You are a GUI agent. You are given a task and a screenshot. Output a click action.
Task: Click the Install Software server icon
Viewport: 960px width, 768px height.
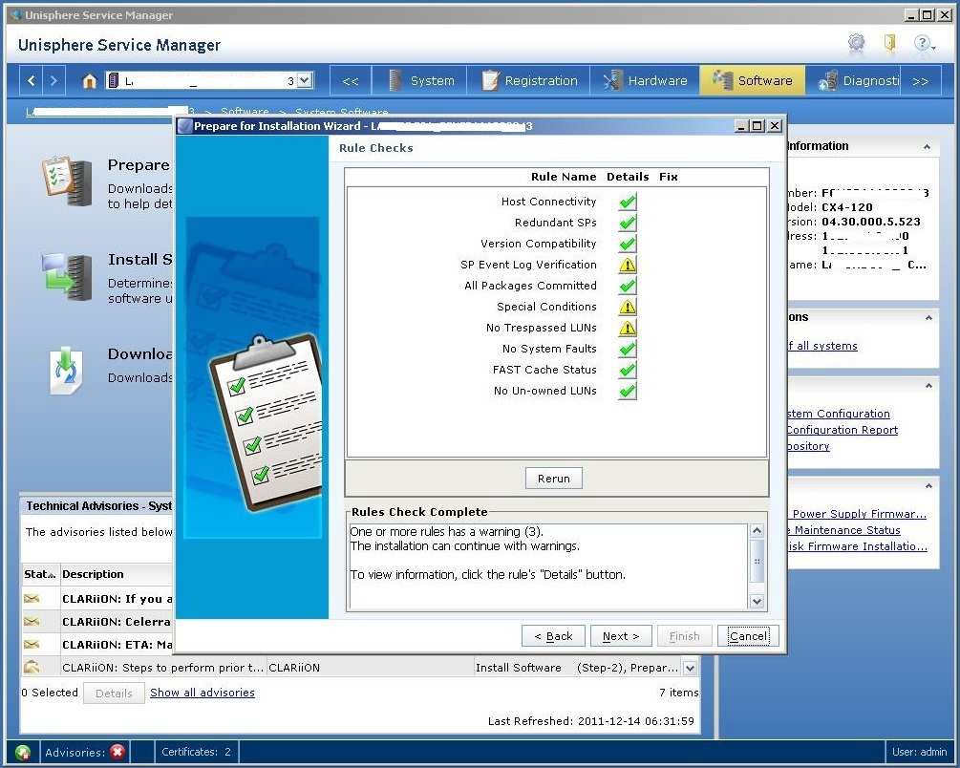click(x=67, y=277)
